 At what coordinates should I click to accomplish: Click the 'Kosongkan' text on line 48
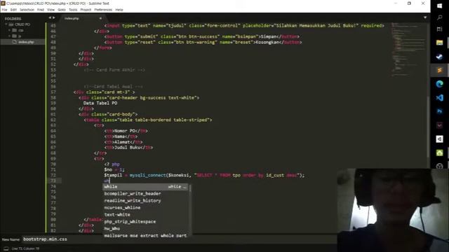(267, 42)
